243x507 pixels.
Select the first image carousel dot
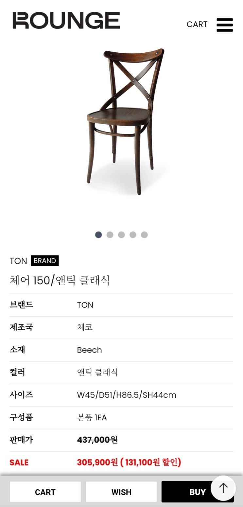point(98,235)
